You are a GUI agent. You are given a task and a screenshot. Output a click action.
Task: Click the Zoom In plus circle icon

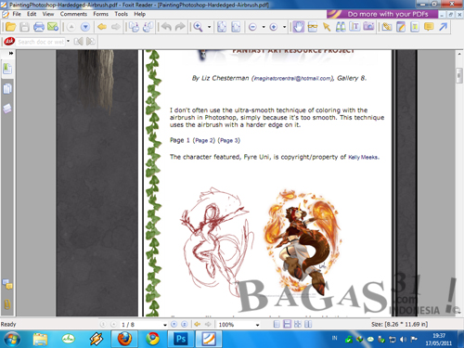pos(274,27)
